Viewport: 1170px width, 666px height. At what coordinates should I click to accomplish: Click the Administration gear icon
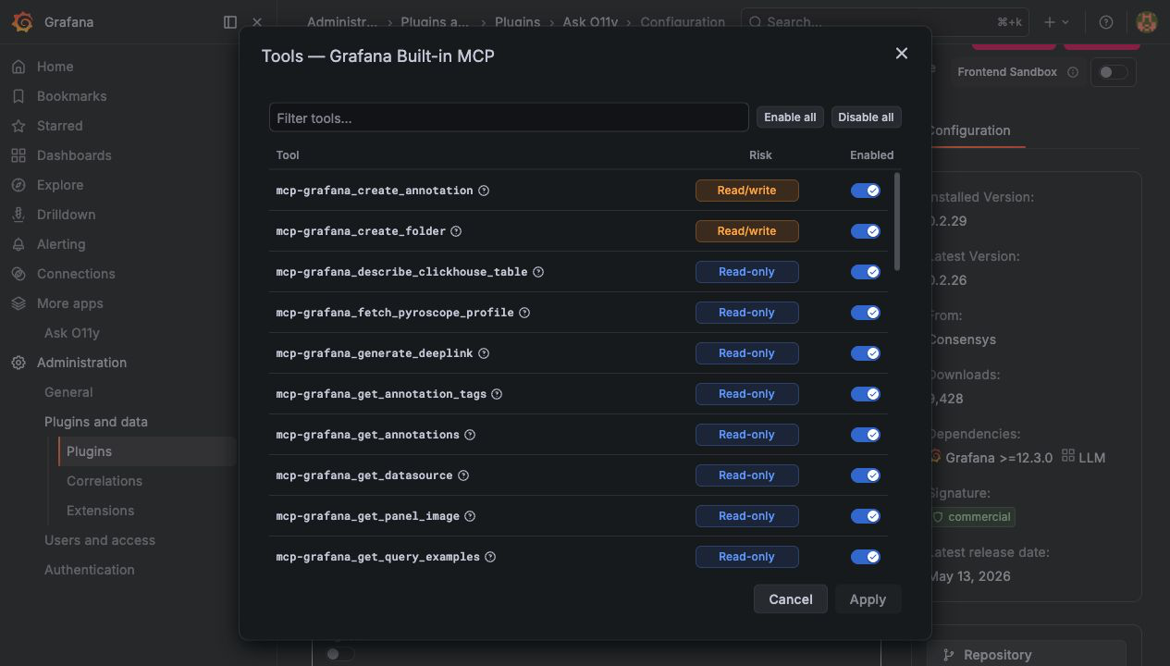[x=18, y=363]
